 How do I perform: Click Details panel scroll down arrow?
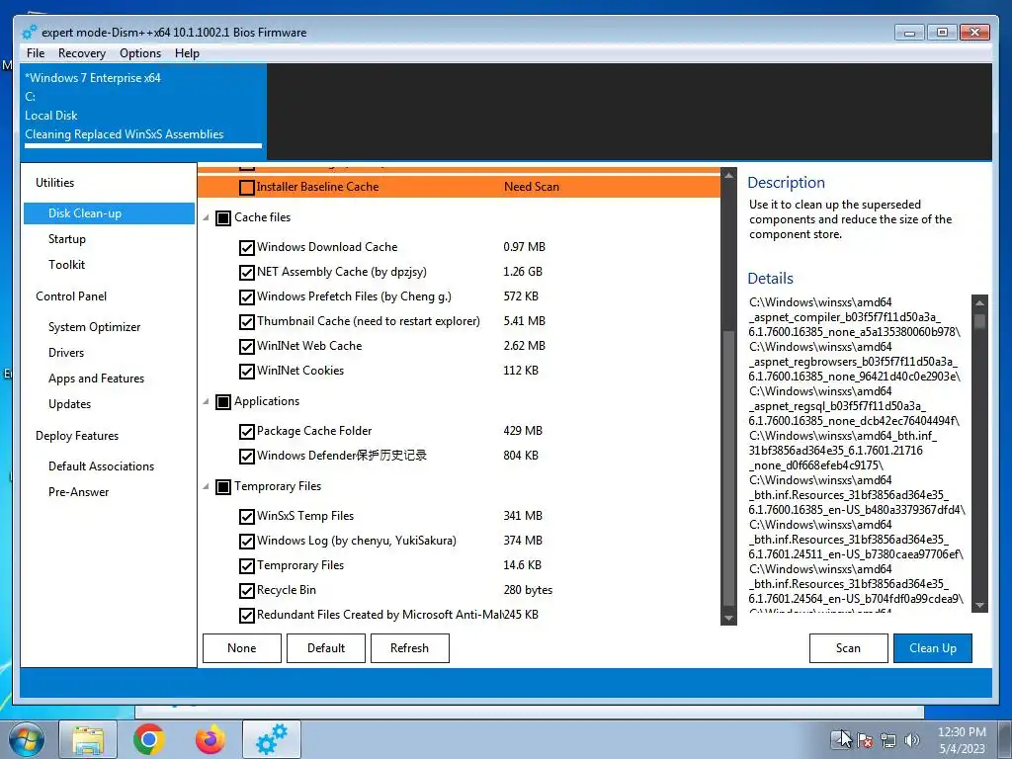(x=979, y=605)
